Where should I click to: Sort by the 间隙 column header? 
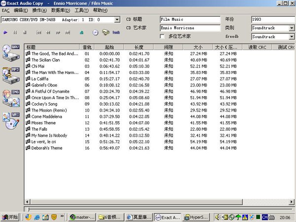(x=168, y=47)
